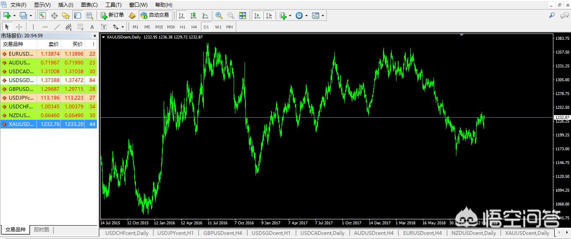The height and width of the screenshot is (239, 571).
Task: Open the Strategy Tester magnifier icon
Action: pos(89,15)
